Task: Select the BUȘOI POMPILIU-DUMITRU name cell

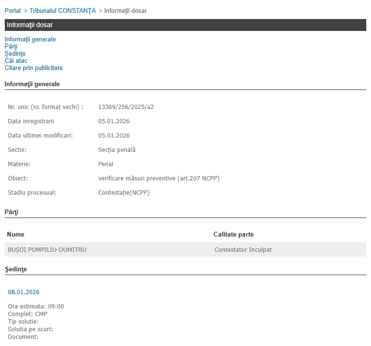Action: click(47, 250)
